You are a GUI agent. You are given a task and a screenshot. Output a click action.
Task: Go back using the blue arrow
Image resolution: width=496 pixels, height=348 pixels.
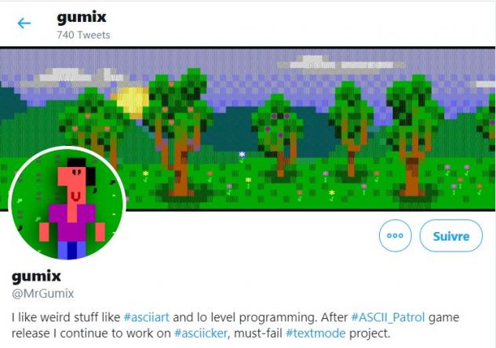tap(24, 23)
